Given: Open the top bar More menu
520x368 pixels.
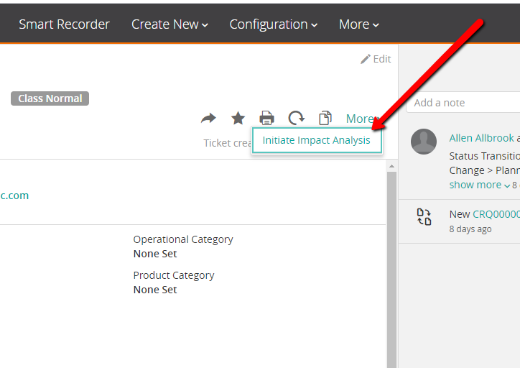Looking at the screenshot, I should click(x=359, y=24).
